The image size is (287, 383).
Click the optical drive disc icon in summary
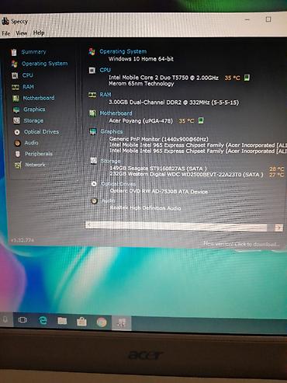click(x=94, y=184)
